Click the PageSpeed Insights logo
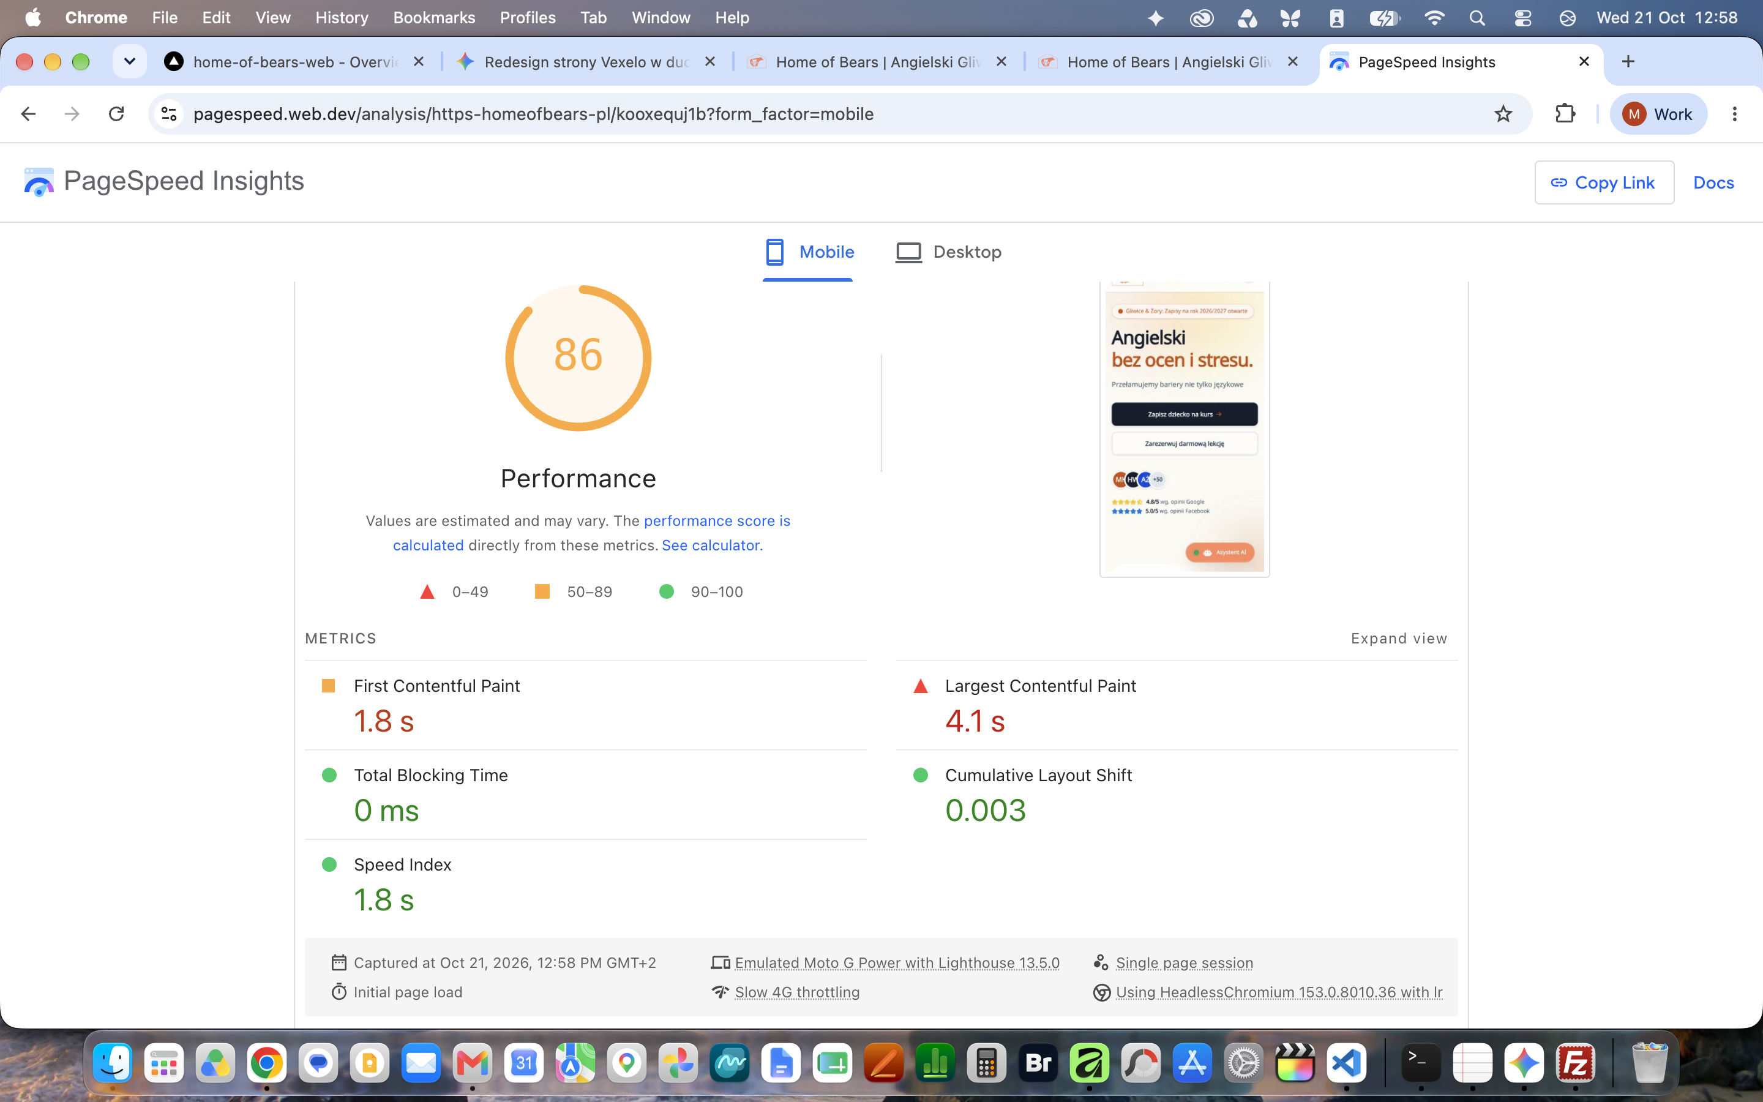This screenshot has width=1763, height=1102. point(164,181)
